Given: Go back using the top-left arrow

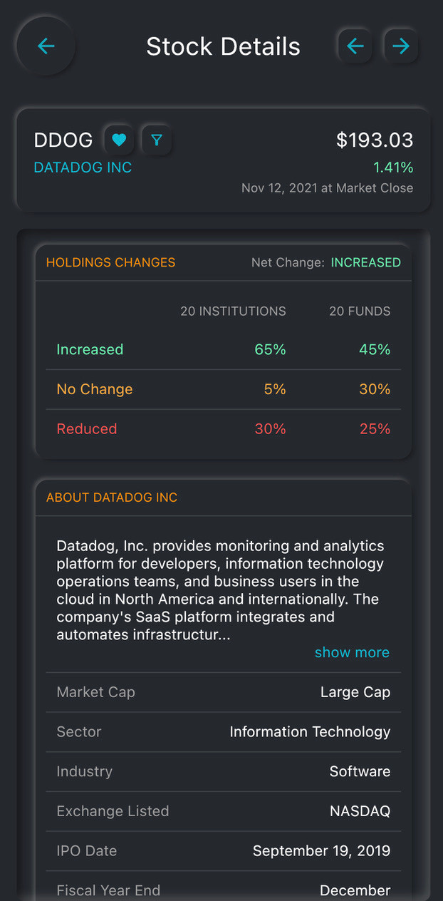Looking at the screenshot, I should [46, 46].
